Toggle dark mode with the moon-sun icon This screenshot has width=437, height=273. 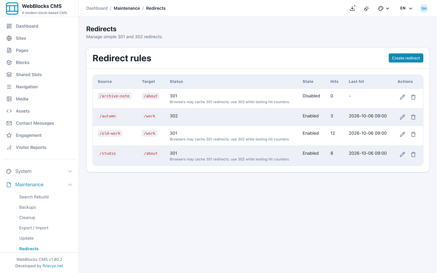pyautogui.click(x=367, y=8)
